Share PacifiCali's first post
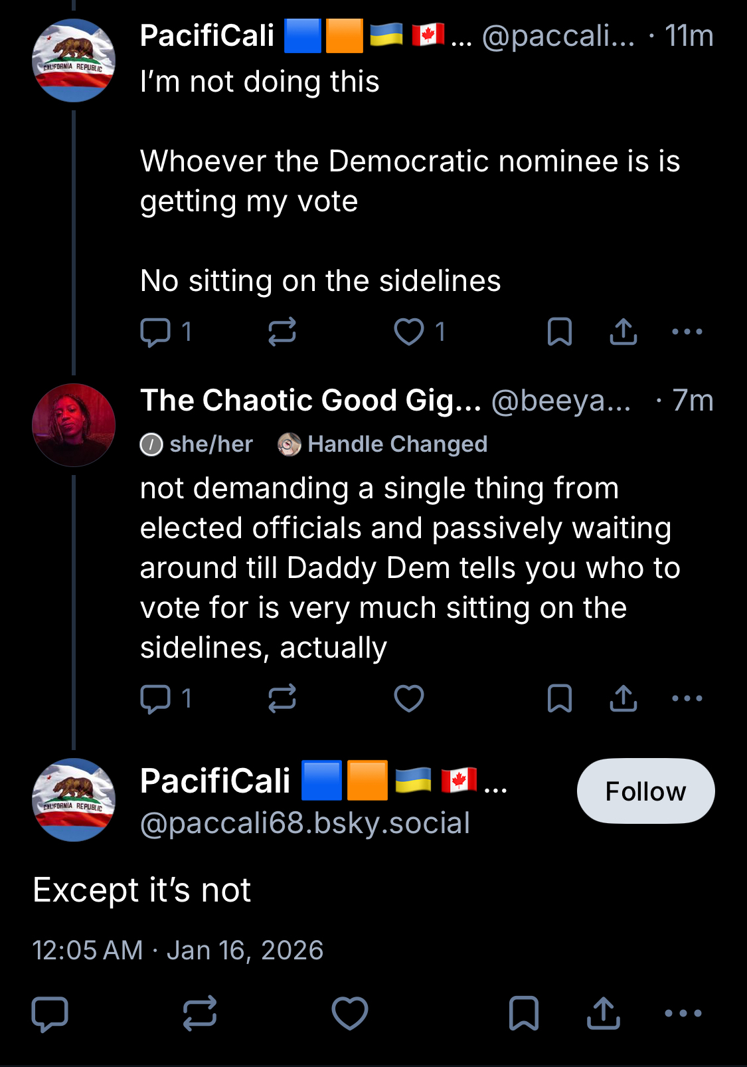This screenshot has height=1067, width=747. tap(623, 332)
